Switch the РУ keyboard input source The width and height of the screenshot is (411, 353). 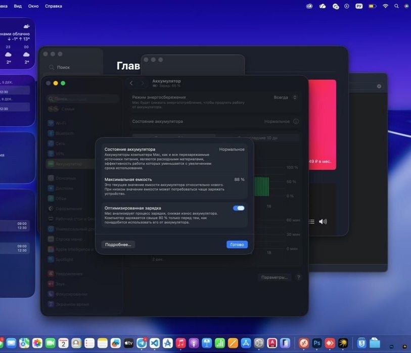tap(359, 6)
